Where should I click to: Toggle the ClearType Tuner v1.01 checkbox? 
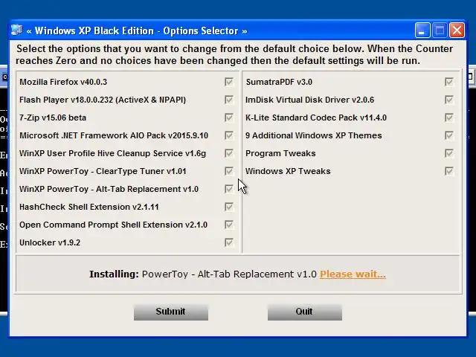click(229, 171)
